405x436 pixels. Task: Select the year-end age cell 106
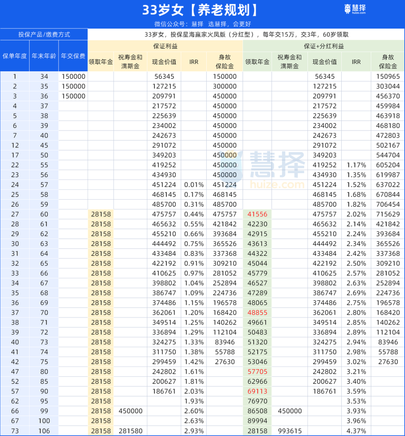point(44,431)
